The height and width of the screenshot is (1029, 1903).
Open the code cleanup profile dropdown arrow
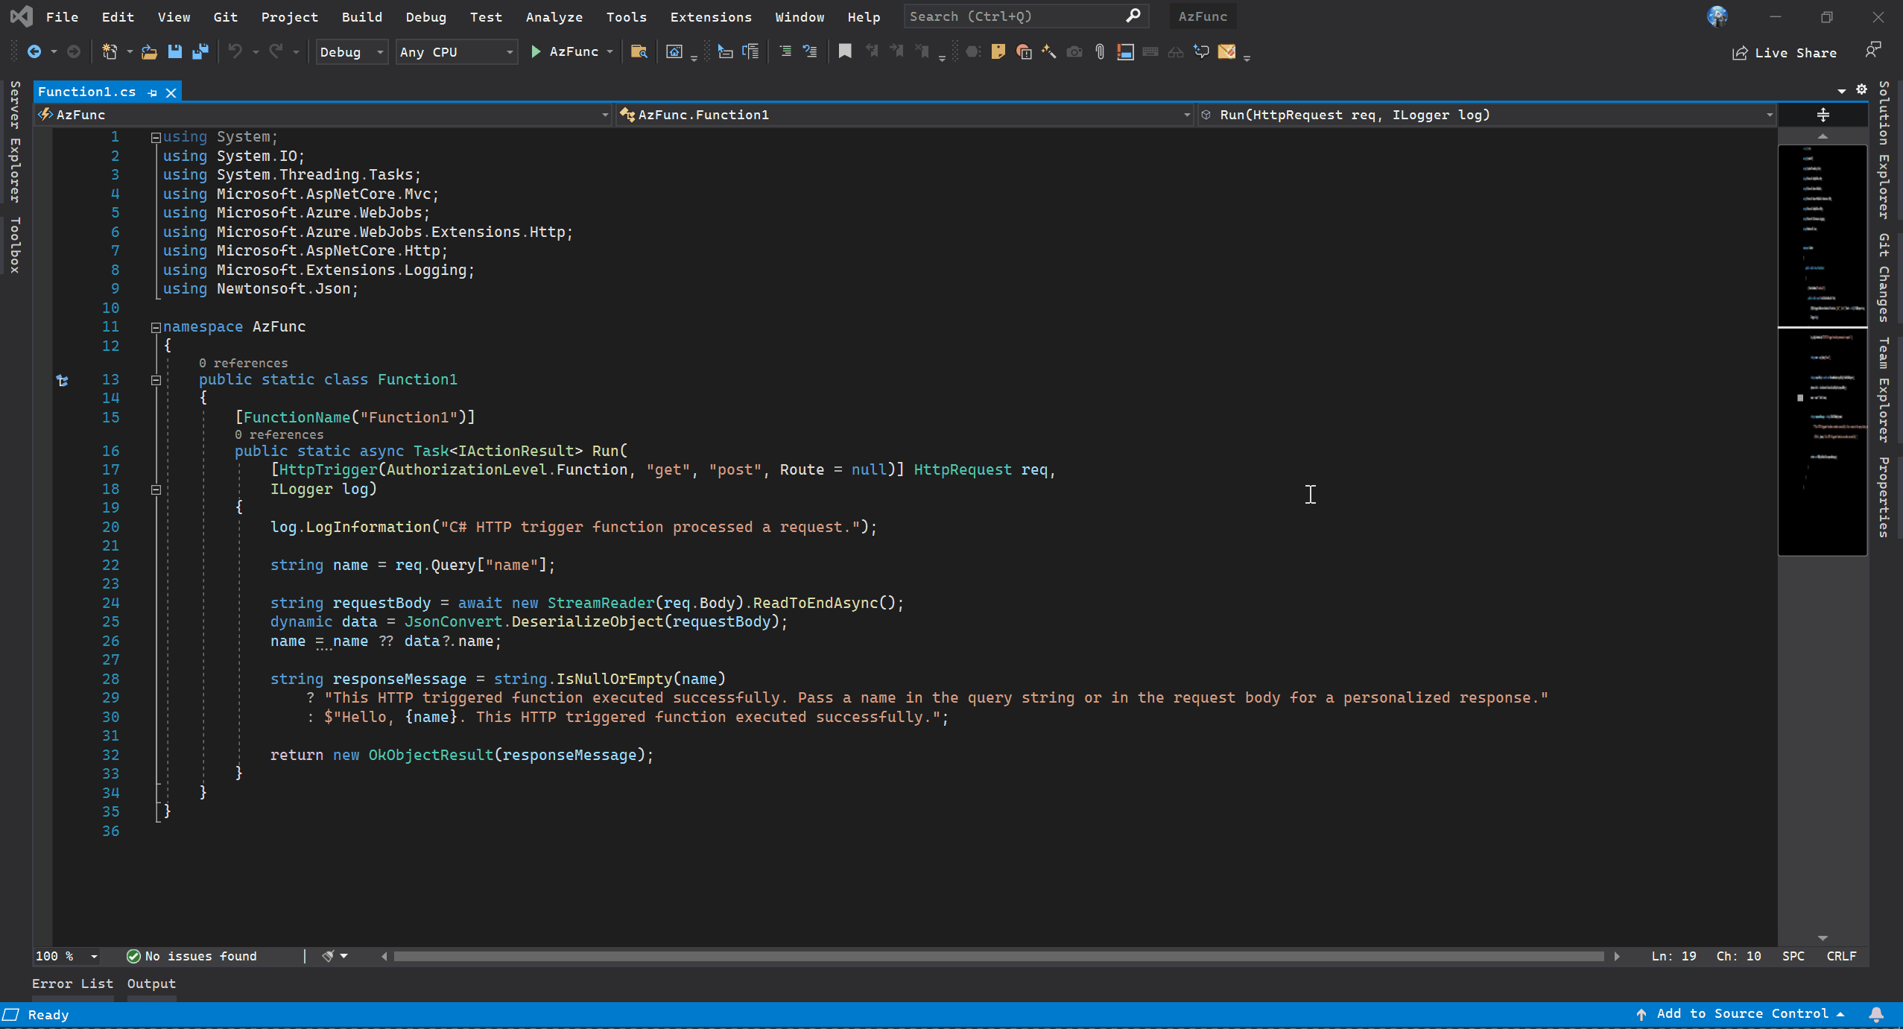click(344, 956)
